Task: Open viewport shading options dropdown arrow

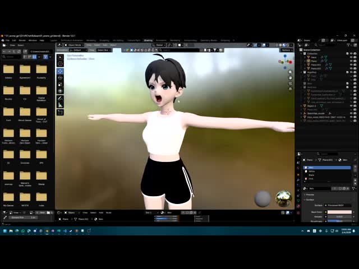Action: tap(291, 45)
